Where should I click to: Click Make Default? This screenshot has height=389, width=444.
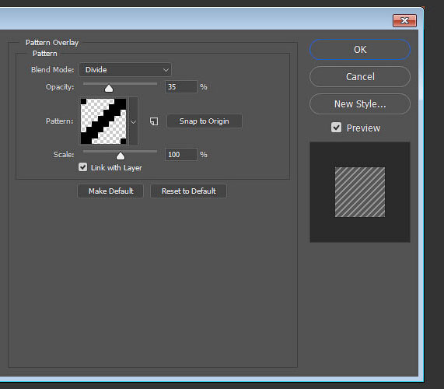click(110, 191)
